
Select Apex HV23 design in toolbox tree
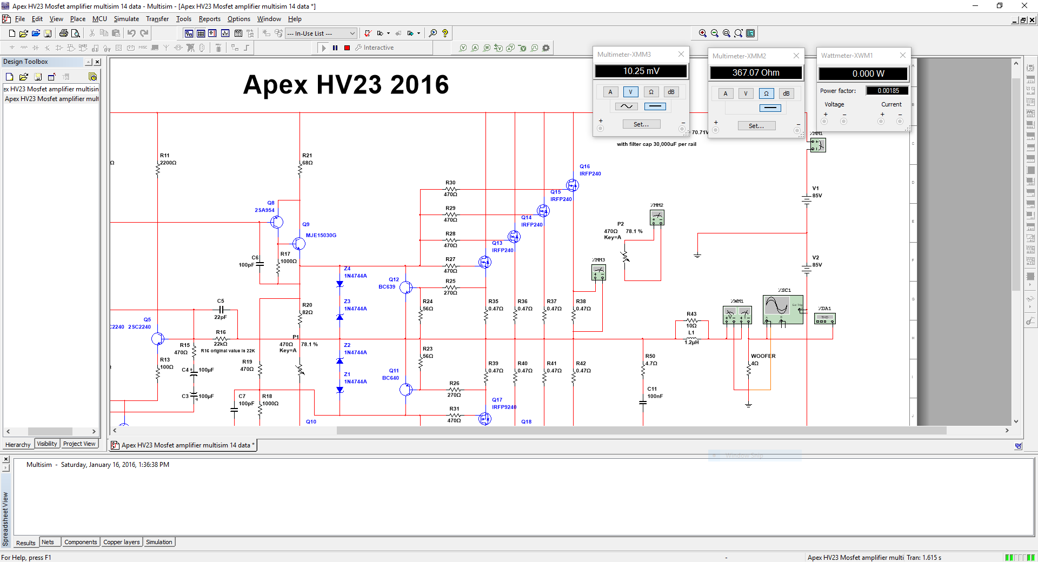coord(51,99)
